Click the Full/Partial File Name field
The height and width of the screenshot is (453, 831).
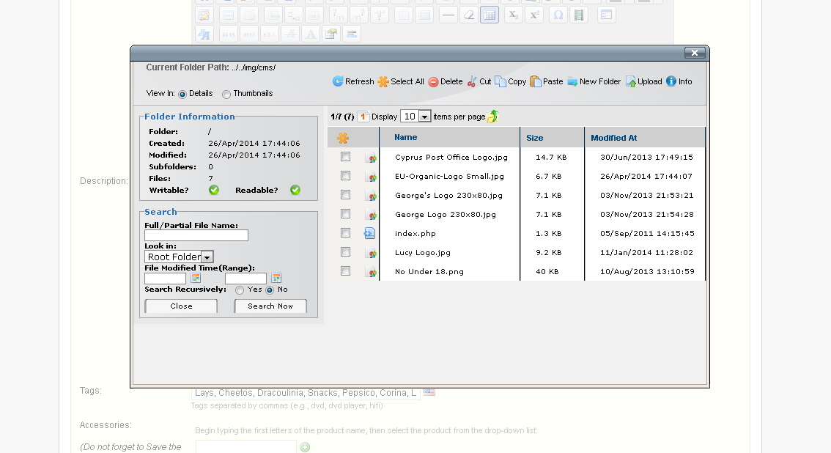click(x=196, y=235)
